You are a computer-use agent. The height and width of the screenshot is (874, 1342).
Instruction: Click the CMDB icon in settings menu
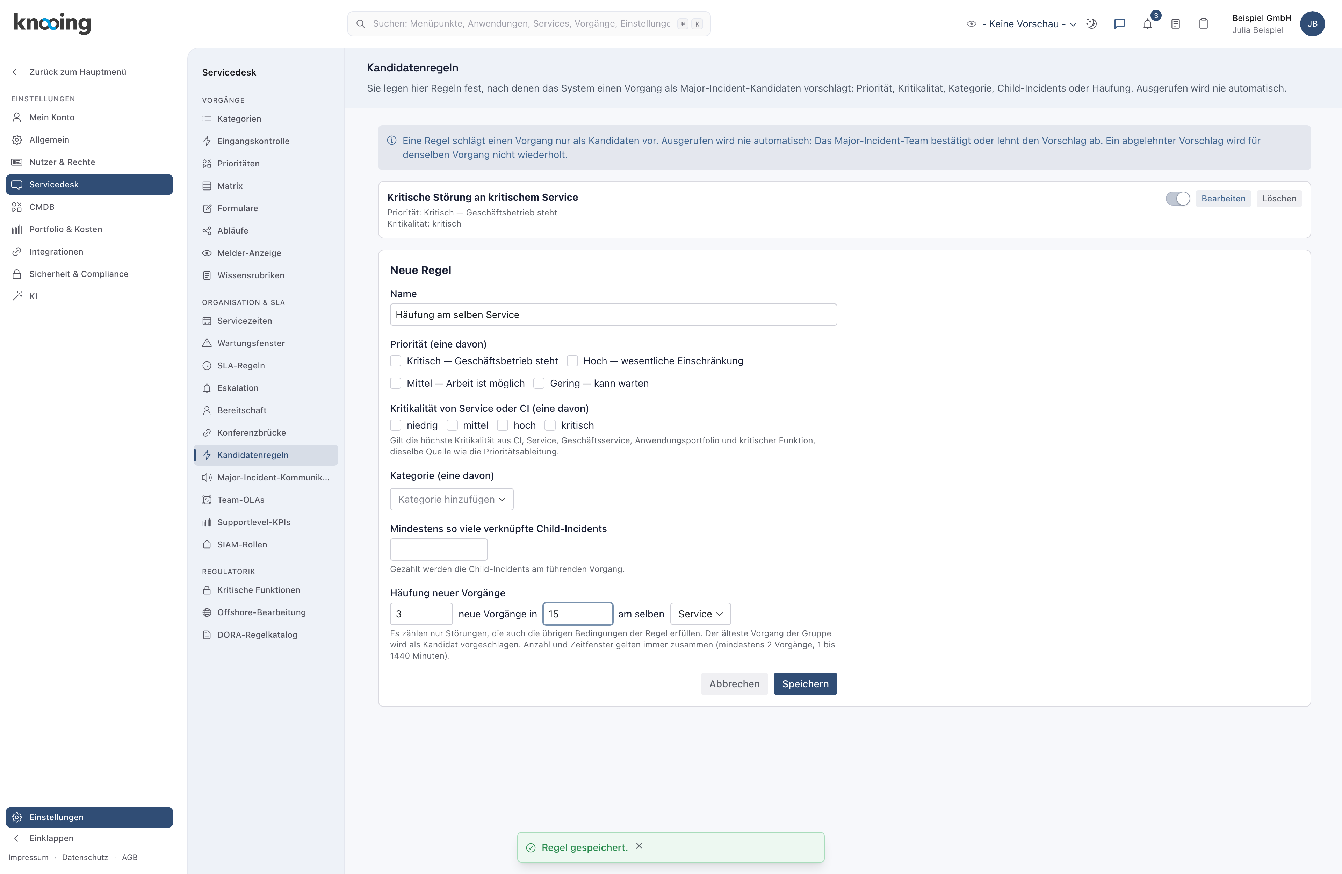tap(17, 207)
